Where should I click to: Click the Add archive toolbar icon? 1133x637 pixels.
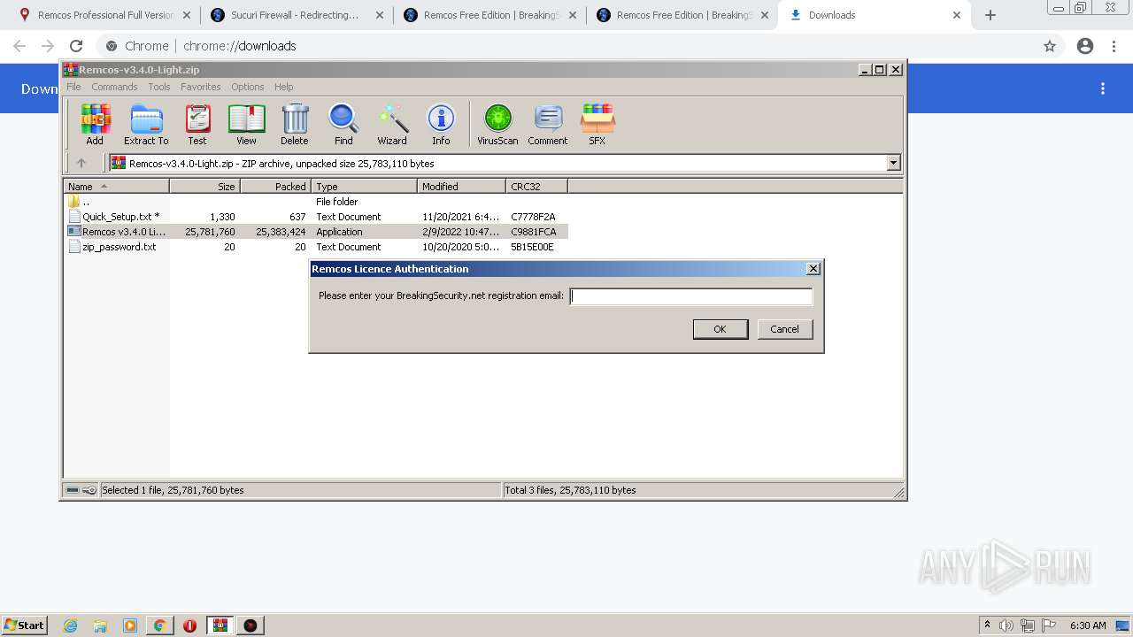pos(95,124)
